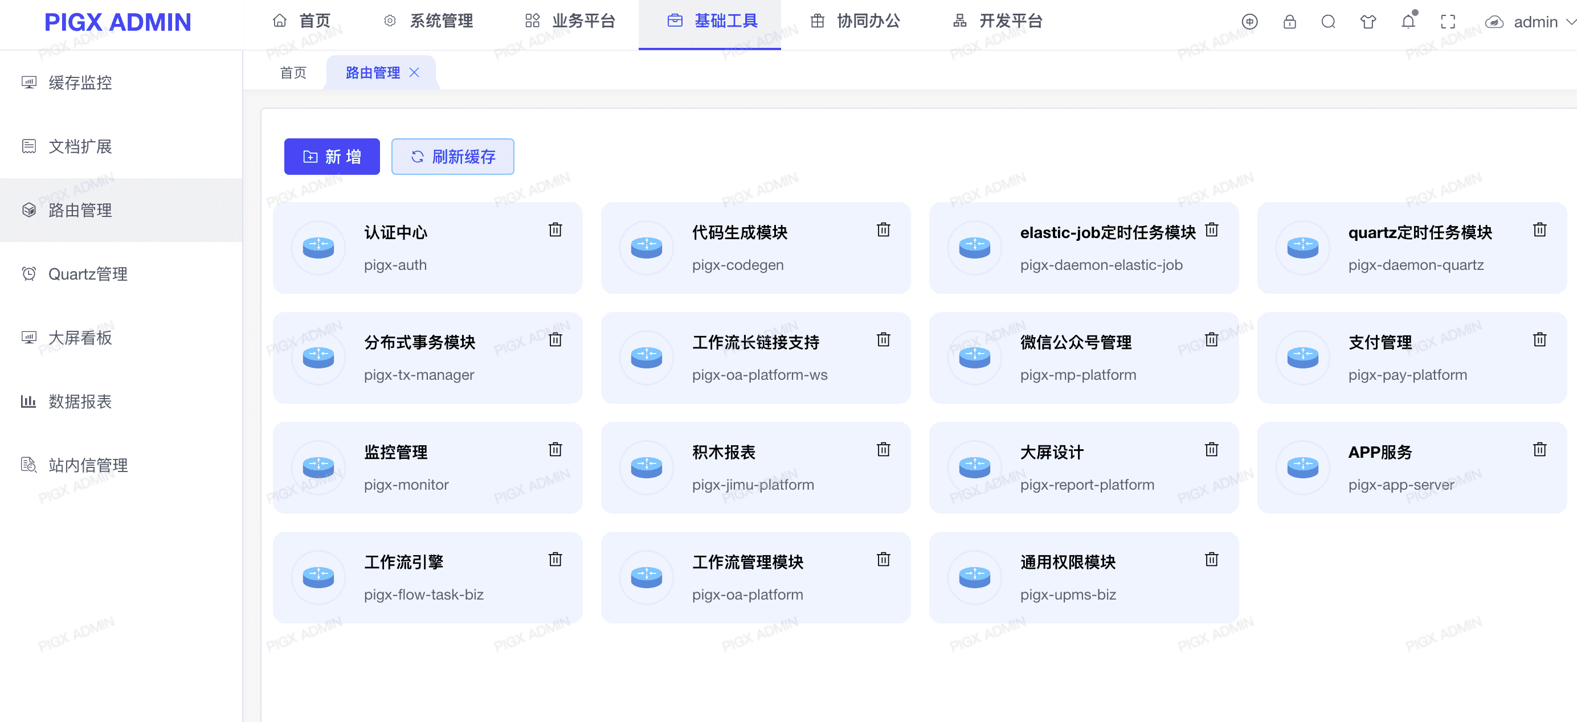Viewport: 1577px width, 722px height.
Task: Open theme settings shirt icon
Action: coord(1368,22)
